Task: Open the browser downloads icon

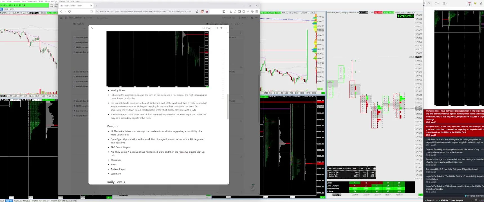Action: tap(231, 12)
